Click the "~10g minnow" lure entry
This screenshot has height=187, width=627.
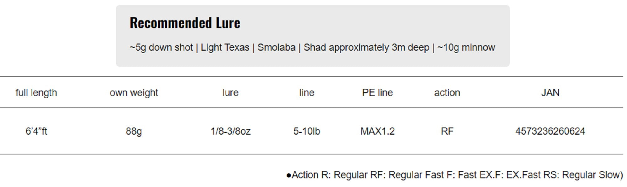coord(466,47)
